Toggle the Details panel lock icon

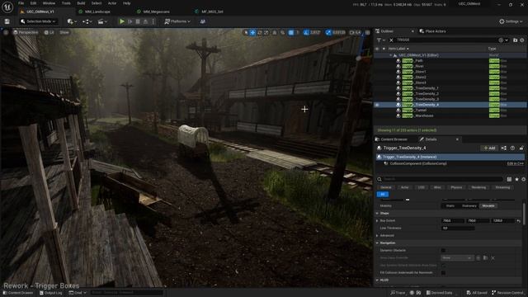click(521, 148)
